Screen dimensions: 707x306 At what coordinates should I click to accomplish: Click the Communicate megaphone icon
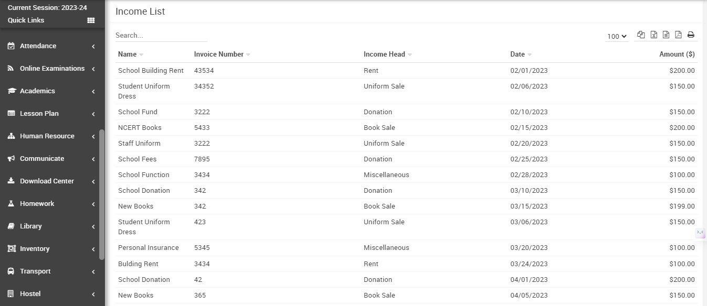pos(11,159)
